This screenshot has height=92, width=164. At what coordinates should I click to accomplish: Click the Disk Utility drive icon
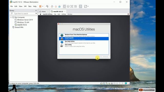click(62, 45)
